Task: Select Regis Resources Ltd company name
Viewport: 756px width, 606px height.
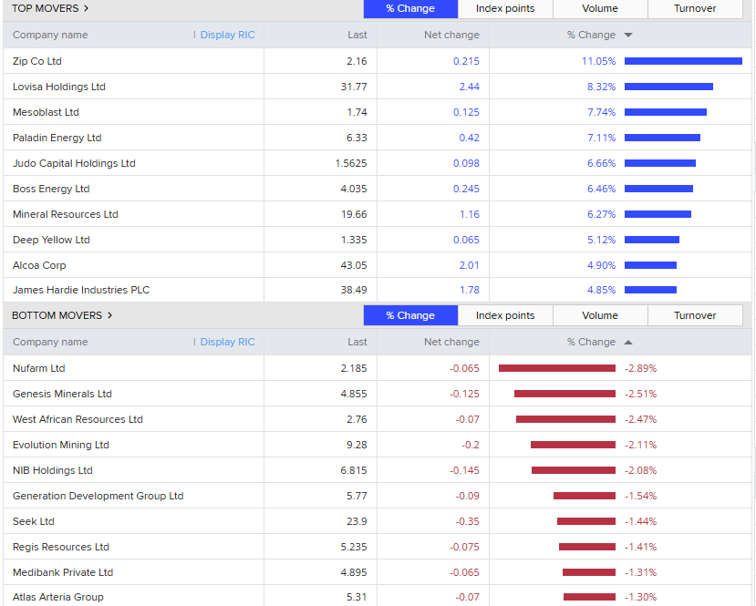Action: 61,547
